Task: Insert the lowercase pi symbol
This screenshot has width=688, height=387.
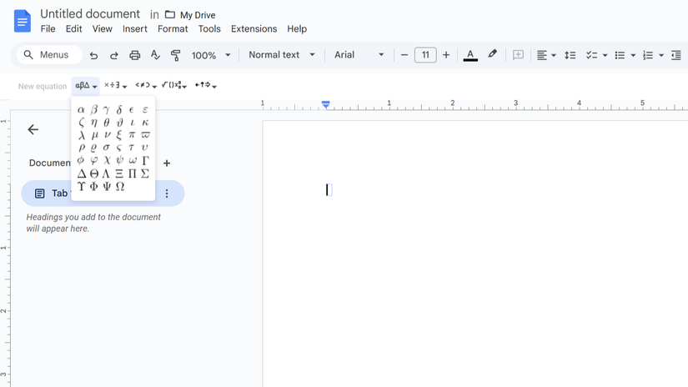Action: [132, 135]
